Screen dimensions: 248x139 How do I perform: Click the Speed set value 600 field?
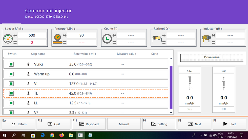coord(32,35)
